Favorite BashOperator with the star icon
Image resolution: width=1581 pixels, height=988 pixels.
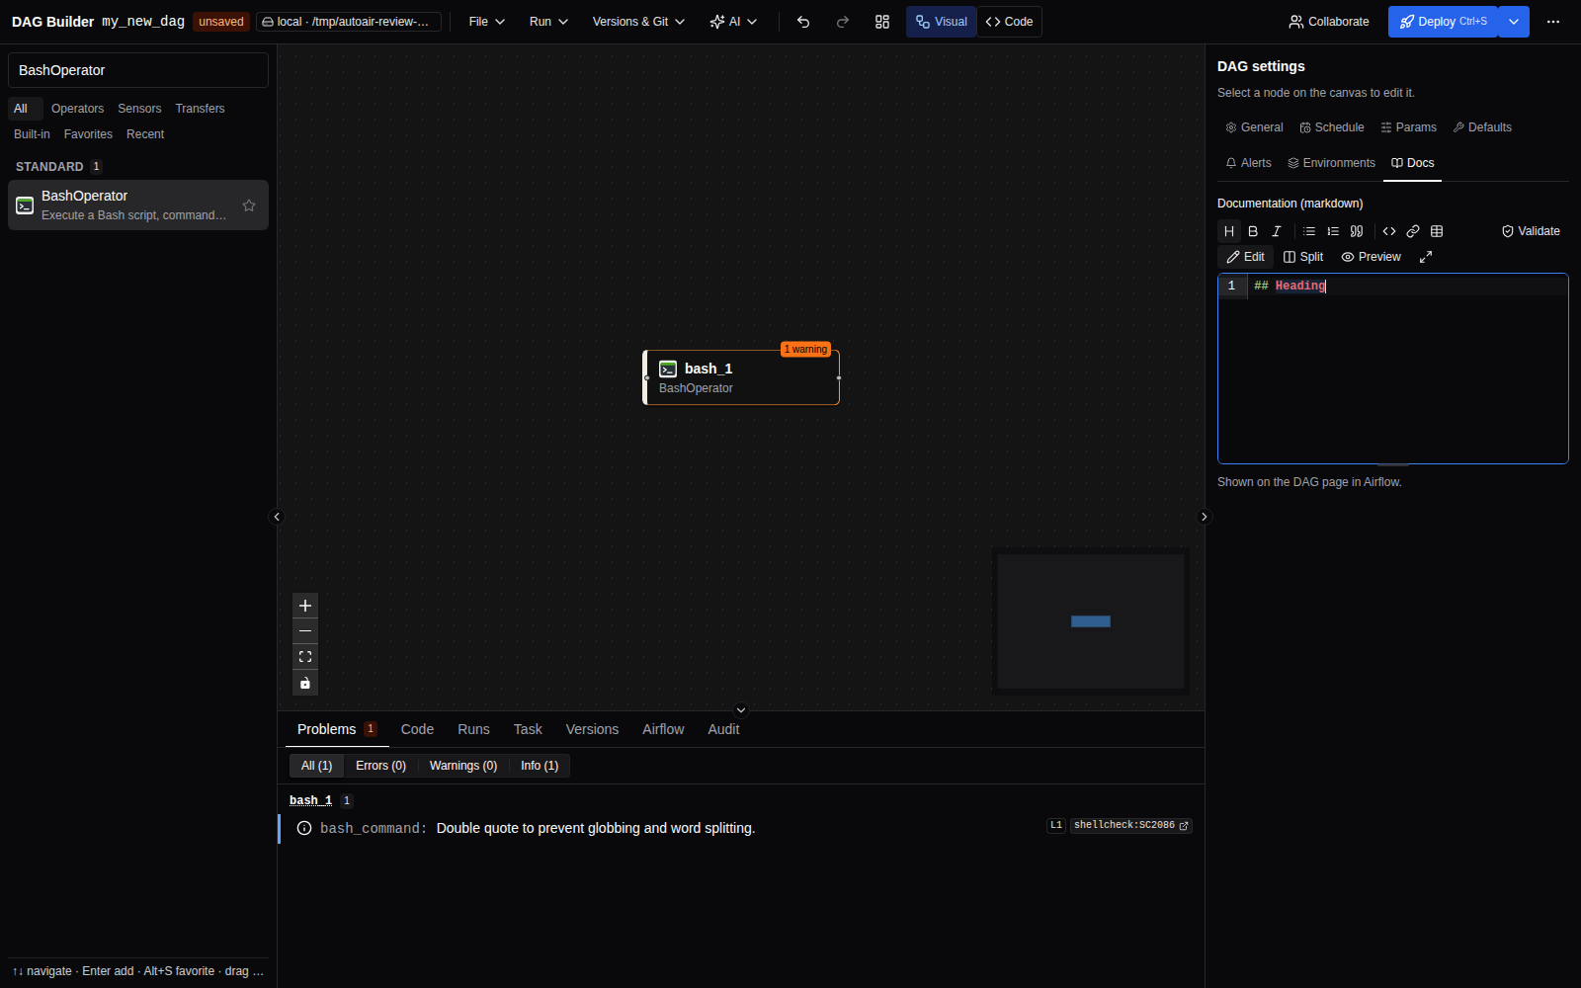(x=249, y=206)
